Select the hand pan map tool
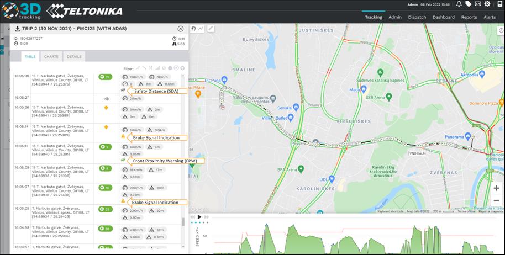Screen dimensions: 505x255 193,28
